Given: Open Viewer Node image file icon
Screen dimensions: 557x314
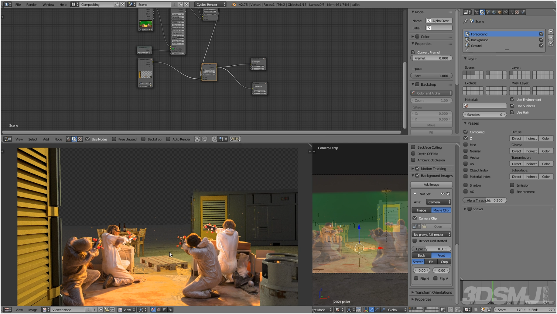Looking at the screenshot, I should pyautogui.click(x=107, y=310).
